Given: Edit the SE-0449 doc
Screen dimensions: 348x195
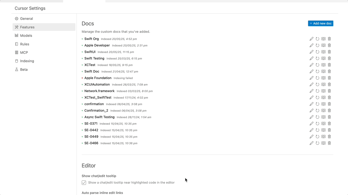Looking at the screenshot, I should click(x=312, y=137).
